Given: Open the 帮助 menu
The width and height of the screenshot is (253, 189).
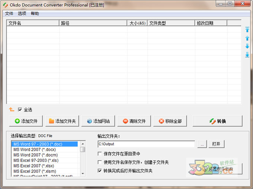Looking at the screenshot, I should [35, 13].
